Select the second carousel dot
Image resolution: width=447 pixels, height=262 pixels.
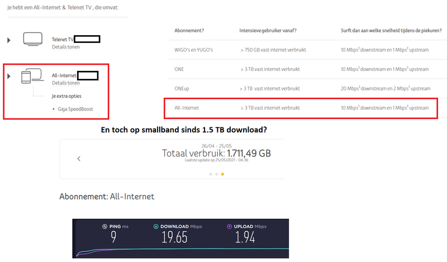217,174
